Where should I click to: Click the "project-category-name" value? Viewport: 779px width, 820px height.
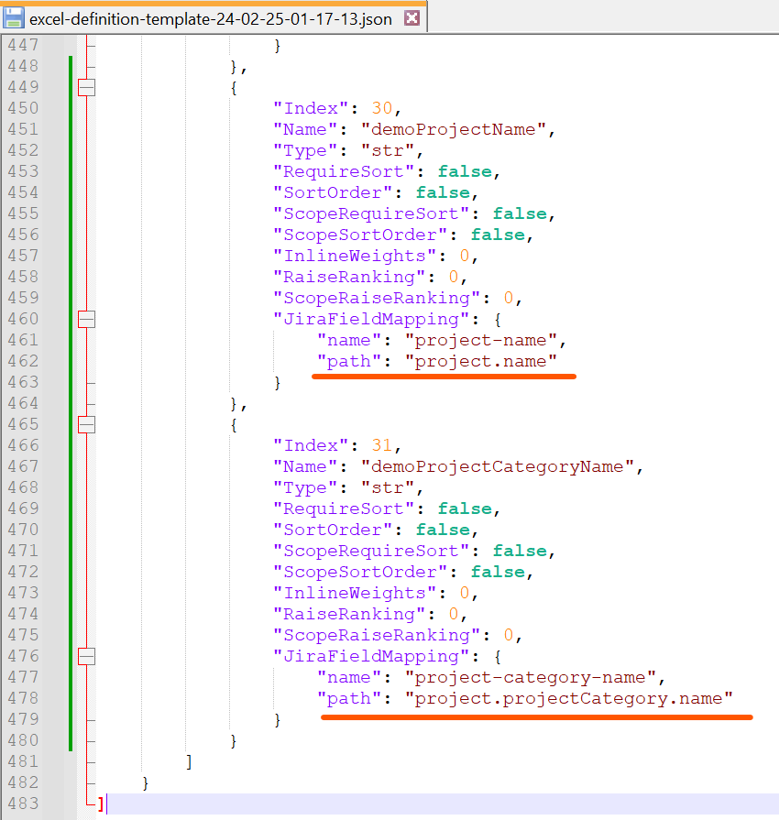point(531,678)
